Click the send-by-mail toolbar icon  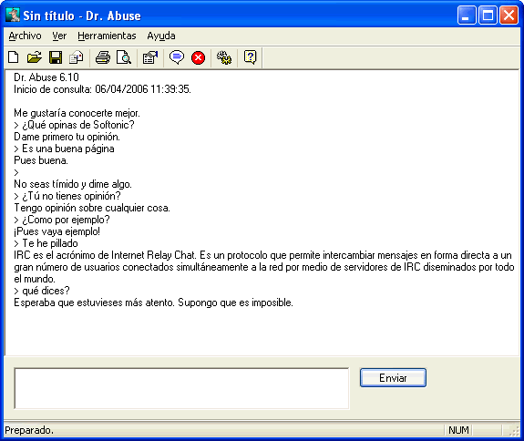[77, 57]
